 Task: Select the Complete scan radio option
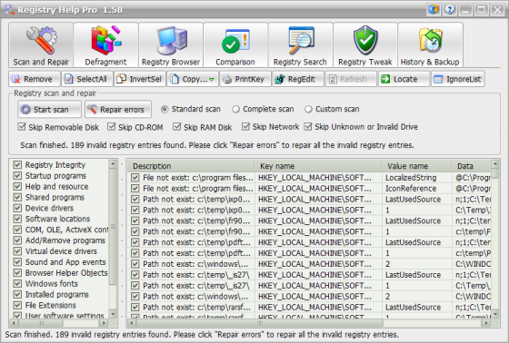[235, 109]
